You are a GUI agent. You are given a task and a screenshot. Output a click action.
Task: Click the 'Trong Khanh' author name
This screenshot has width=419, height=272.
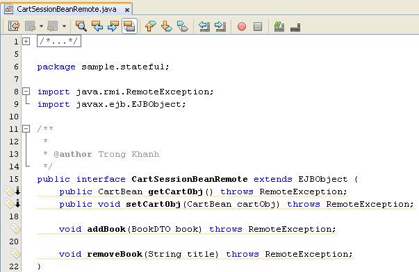coord(129,154)
